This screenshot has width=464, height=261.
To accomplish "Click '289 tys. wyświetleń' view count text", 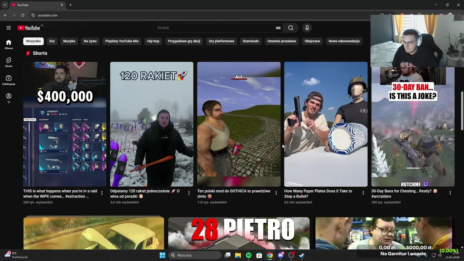I will pos(38,202).
